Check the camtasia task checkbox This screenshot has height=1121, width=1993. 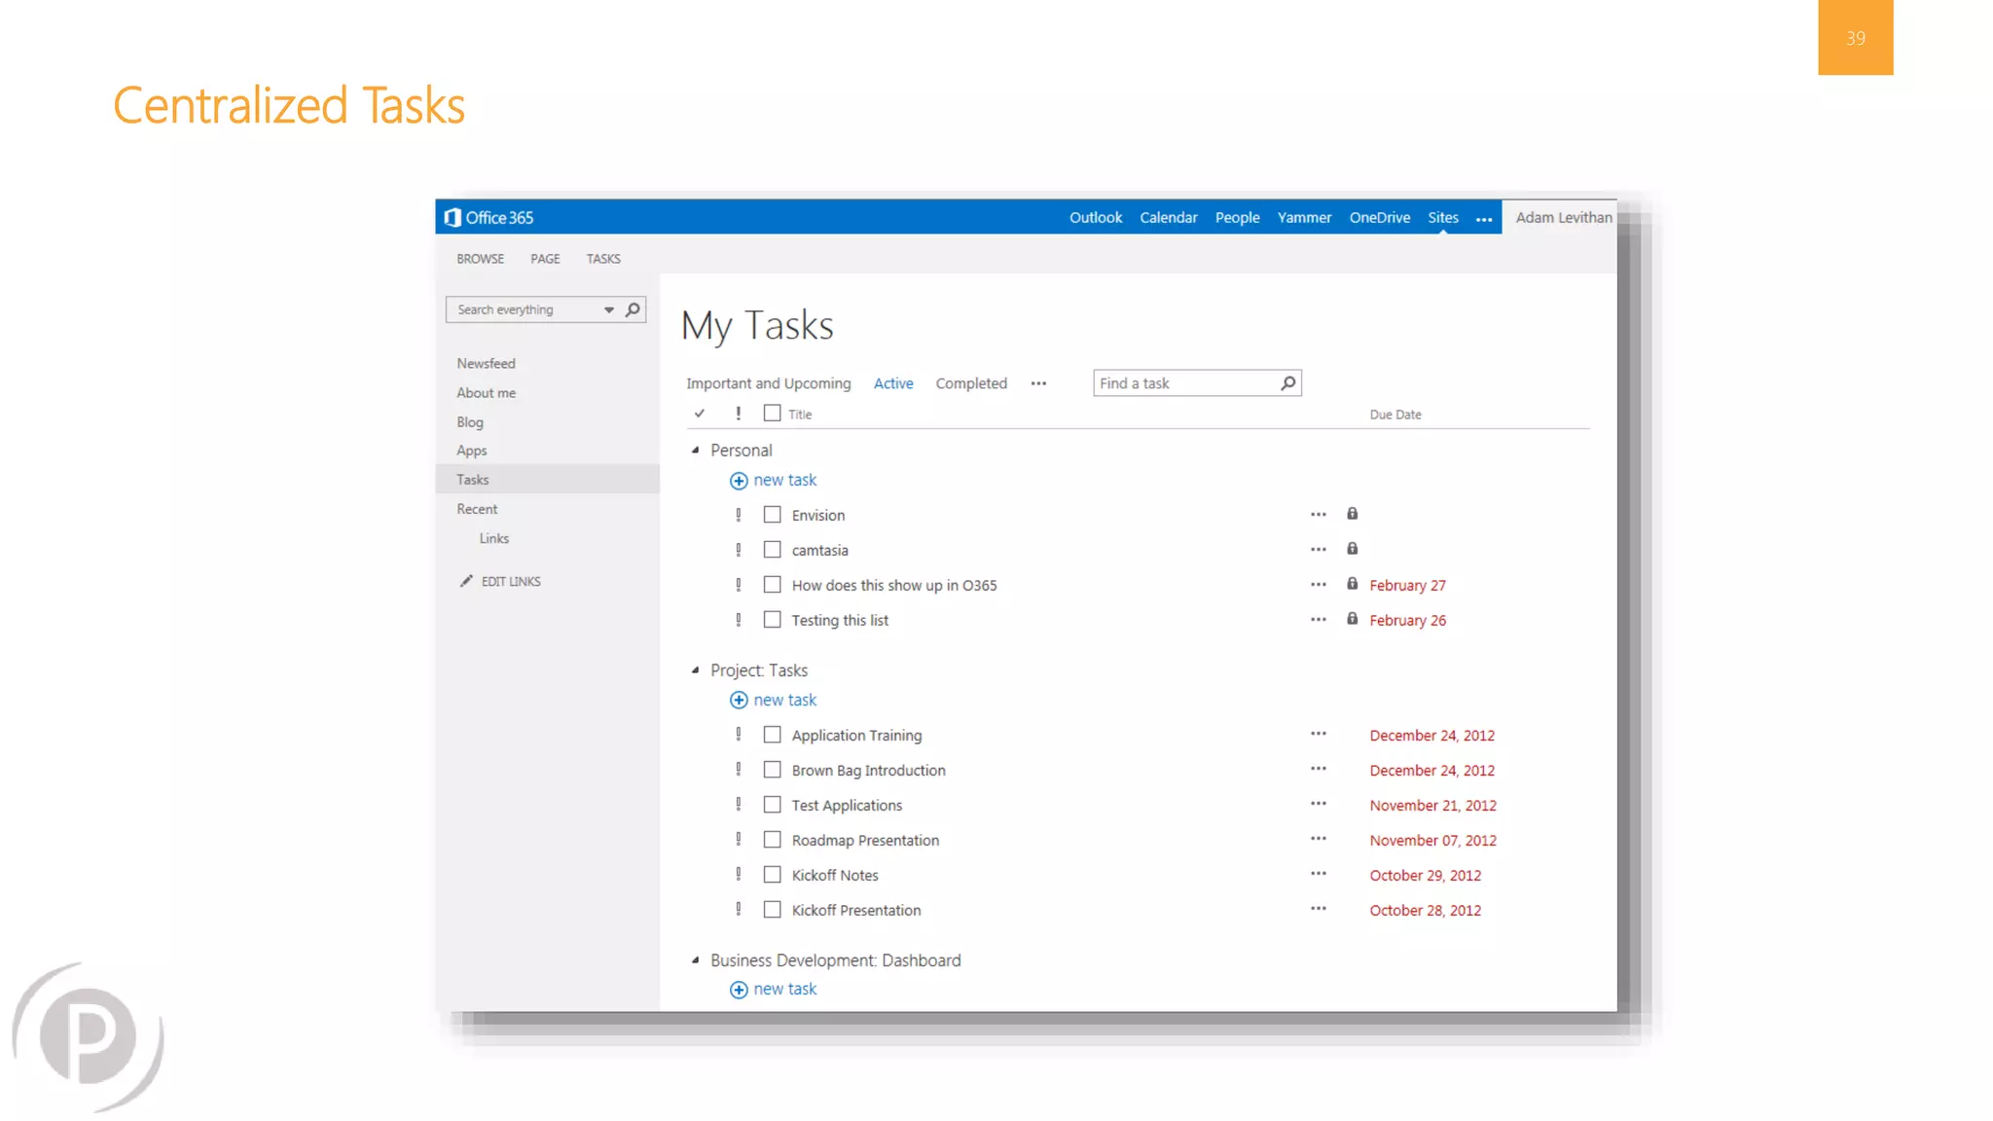coord(772,549)
